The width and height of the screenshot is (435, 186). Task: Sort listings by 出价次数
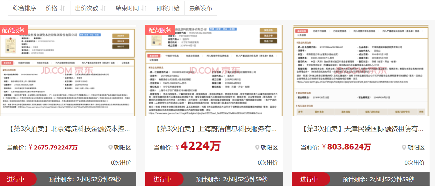[x=91, y=8]
